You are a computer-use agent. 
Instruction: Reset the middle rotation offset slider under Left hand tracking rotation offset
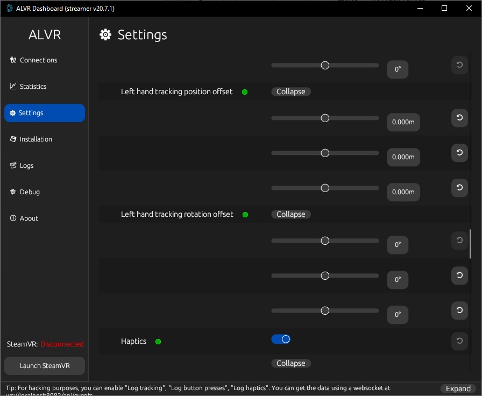click(x=459, y=275)
